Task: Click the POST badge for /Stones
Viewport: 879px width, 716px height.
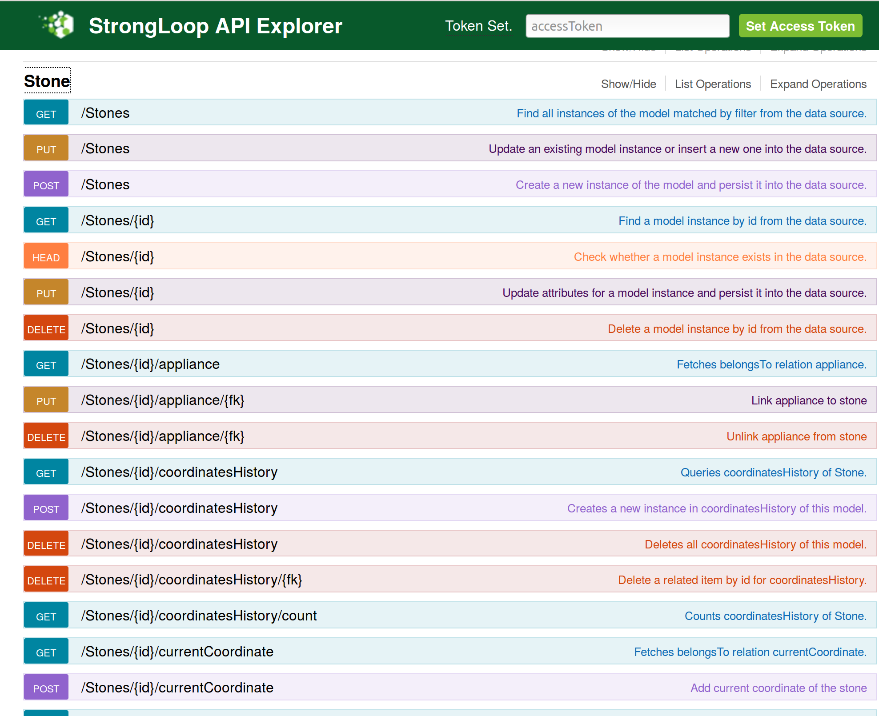Action: point(46,185)
